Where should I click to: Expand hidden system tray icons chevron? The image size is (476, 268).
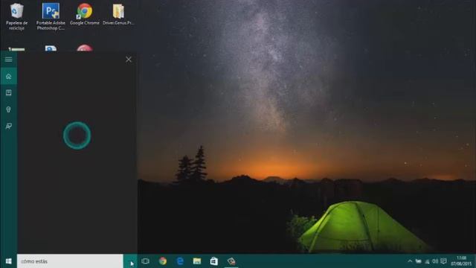[x=410, y=261]
